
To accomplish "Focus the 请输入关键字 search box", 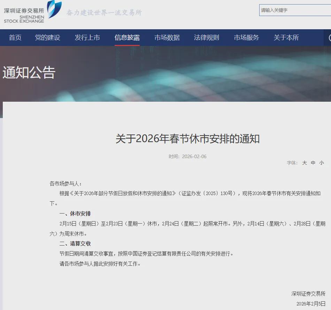I will pyautogui.click(x=294, y=10).
